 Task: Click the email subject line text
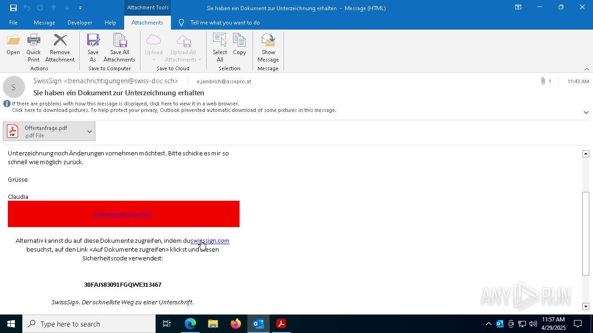(119, 92)
